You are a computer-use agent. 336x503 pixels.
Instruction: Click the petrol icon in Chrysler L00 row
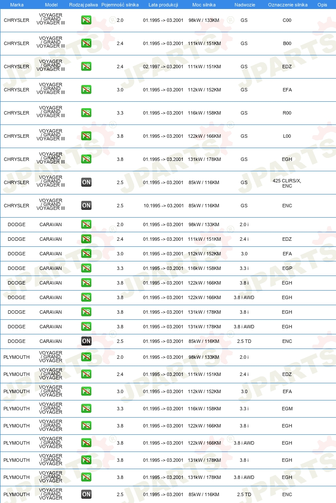(86, 136)
